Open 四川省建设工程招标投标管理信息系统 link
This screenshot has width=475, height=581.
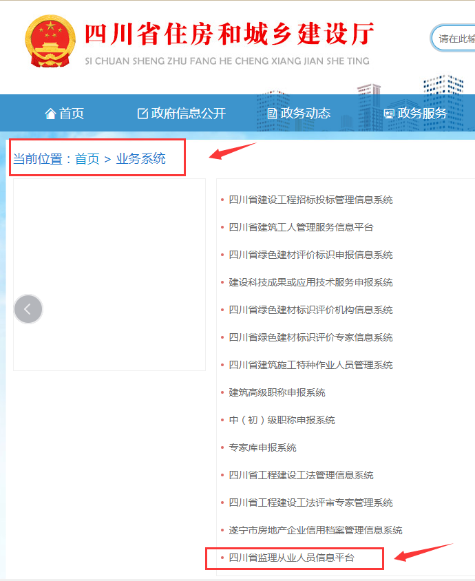[x=310, y=200]
